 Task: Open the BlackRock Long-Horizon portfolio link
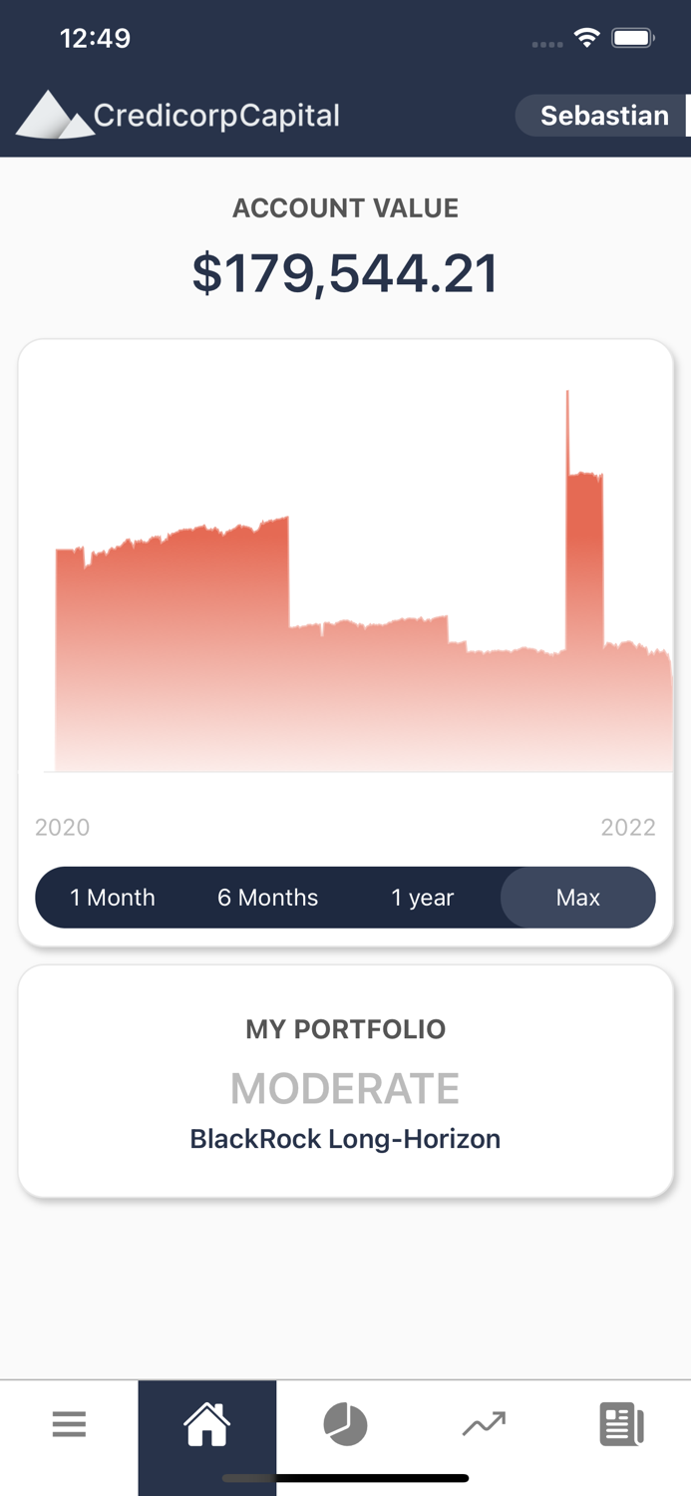(345, 1139)
